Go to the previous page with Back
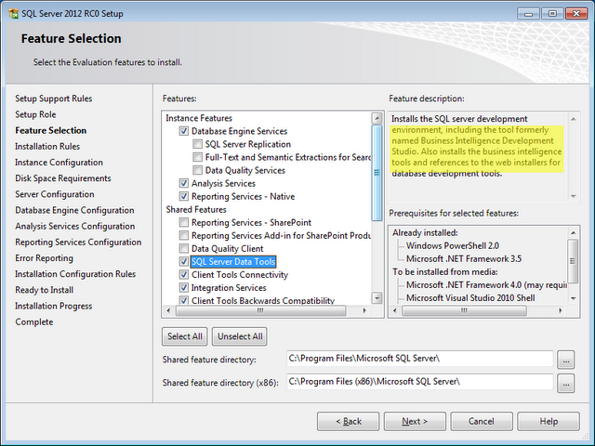 coord(349,421)
